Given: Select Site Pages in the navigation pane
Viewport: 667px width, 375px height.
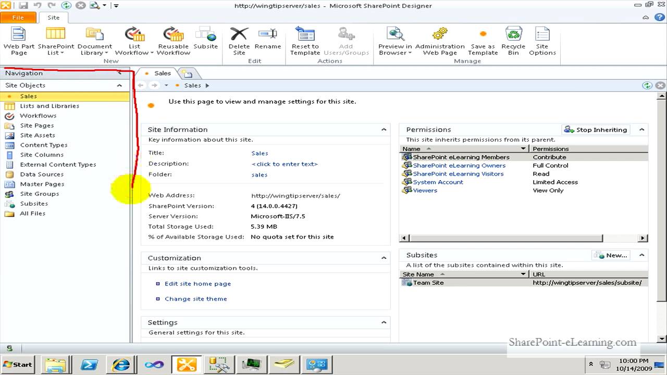Looking at the screenshot, I should [36, 126].
